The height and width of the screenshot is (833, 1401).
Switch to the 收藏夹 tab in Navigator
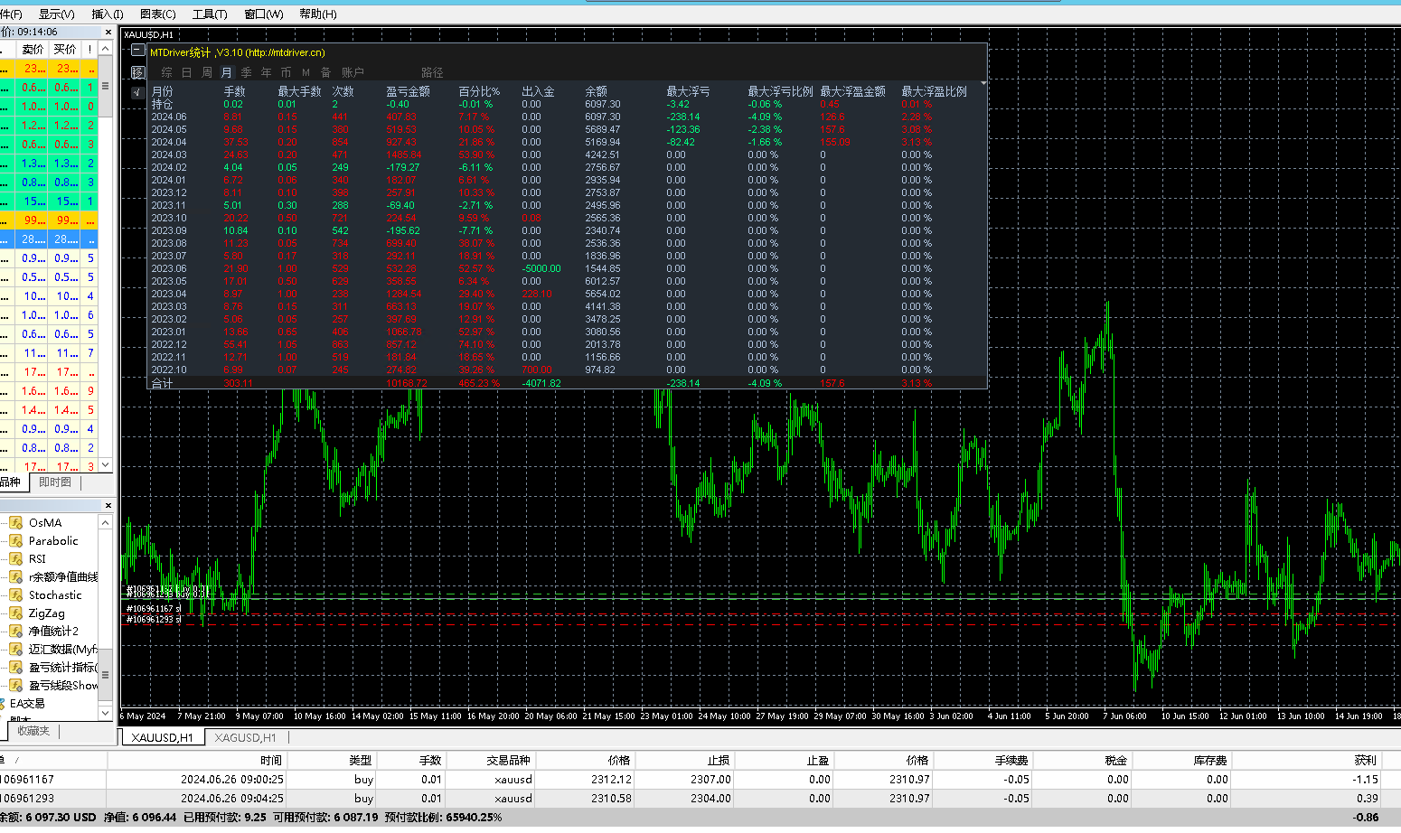(33, 731)
